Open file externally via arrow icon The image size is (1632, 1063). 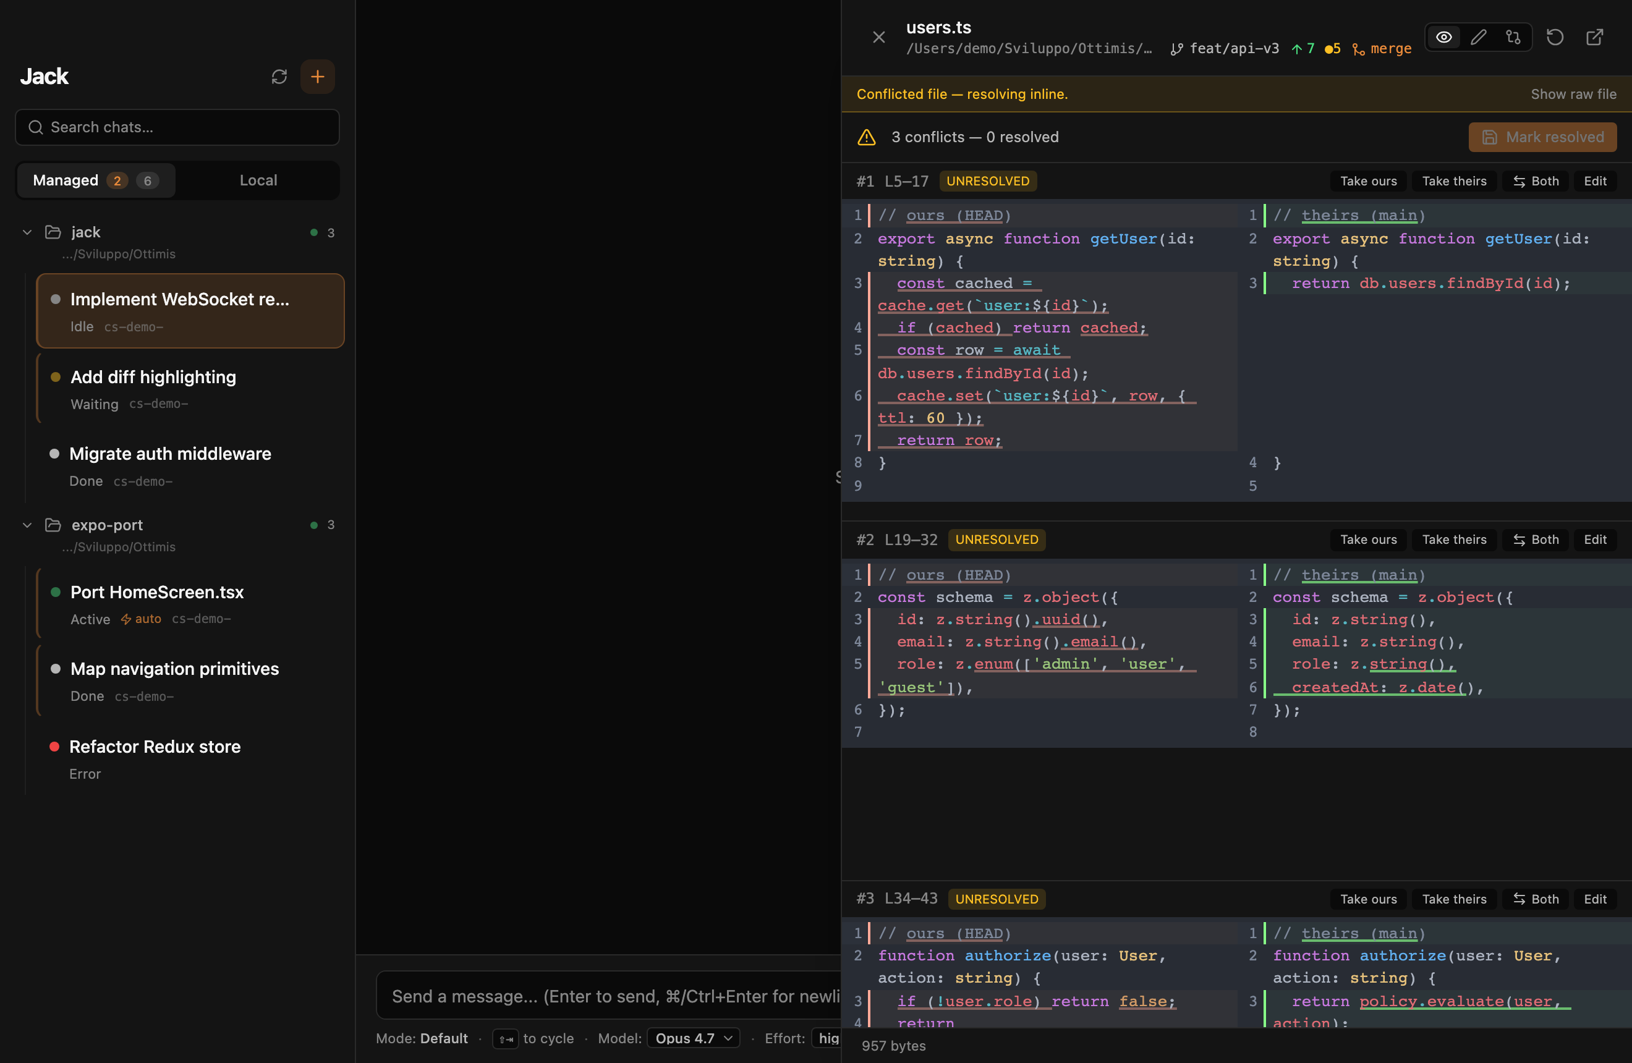[x=1595, y=37]
